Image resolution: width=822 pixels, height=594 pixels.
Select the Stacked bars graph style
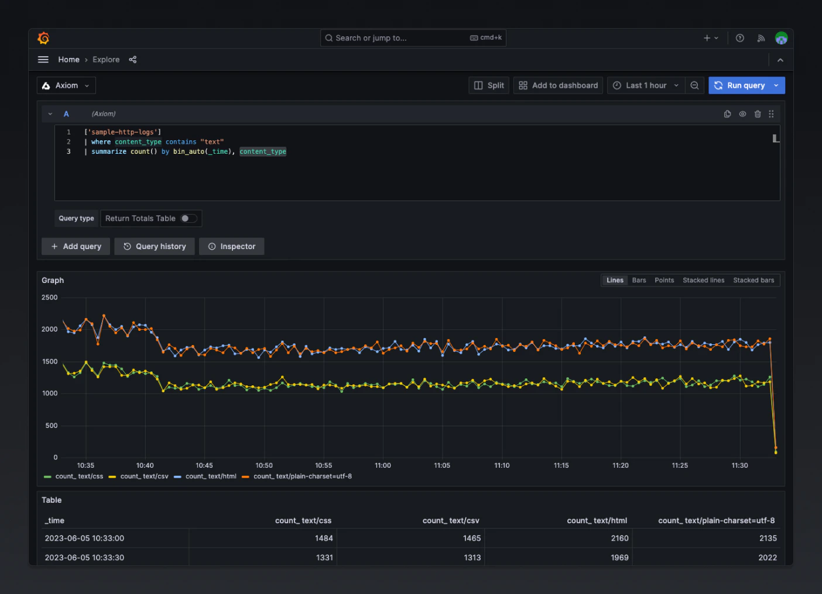click(x=753, y=281)
